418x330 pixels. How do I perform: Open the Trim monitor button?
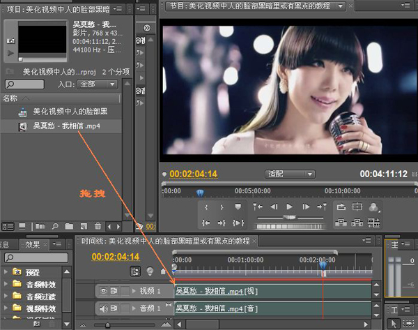(373, 222)
